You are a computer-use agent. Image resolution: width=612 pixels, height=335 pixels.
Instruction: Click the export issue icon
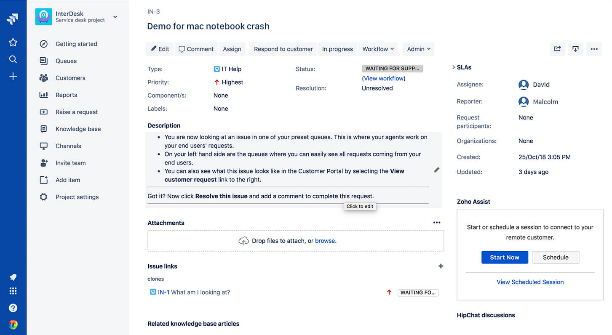(x=575, y=49)
